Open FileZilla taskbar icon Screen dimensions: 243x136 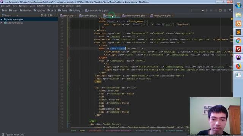(238, 49)
